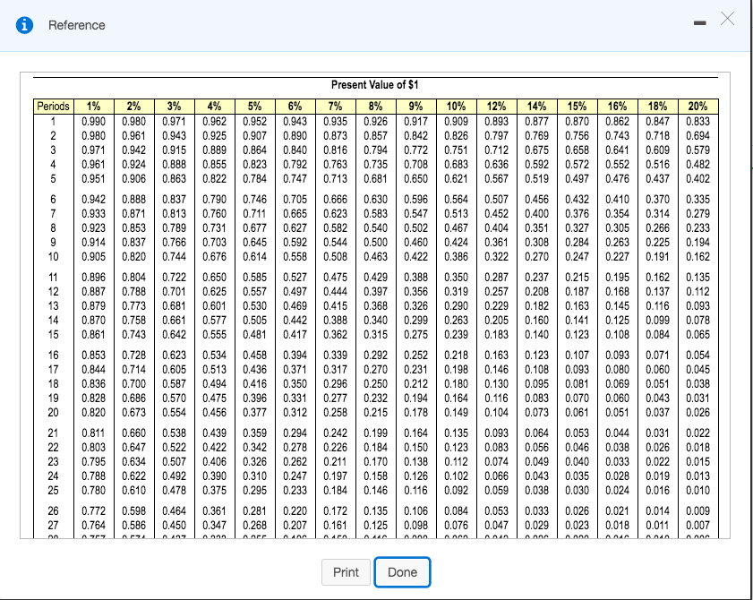Click the Reference title label

[x=76, y=26]
